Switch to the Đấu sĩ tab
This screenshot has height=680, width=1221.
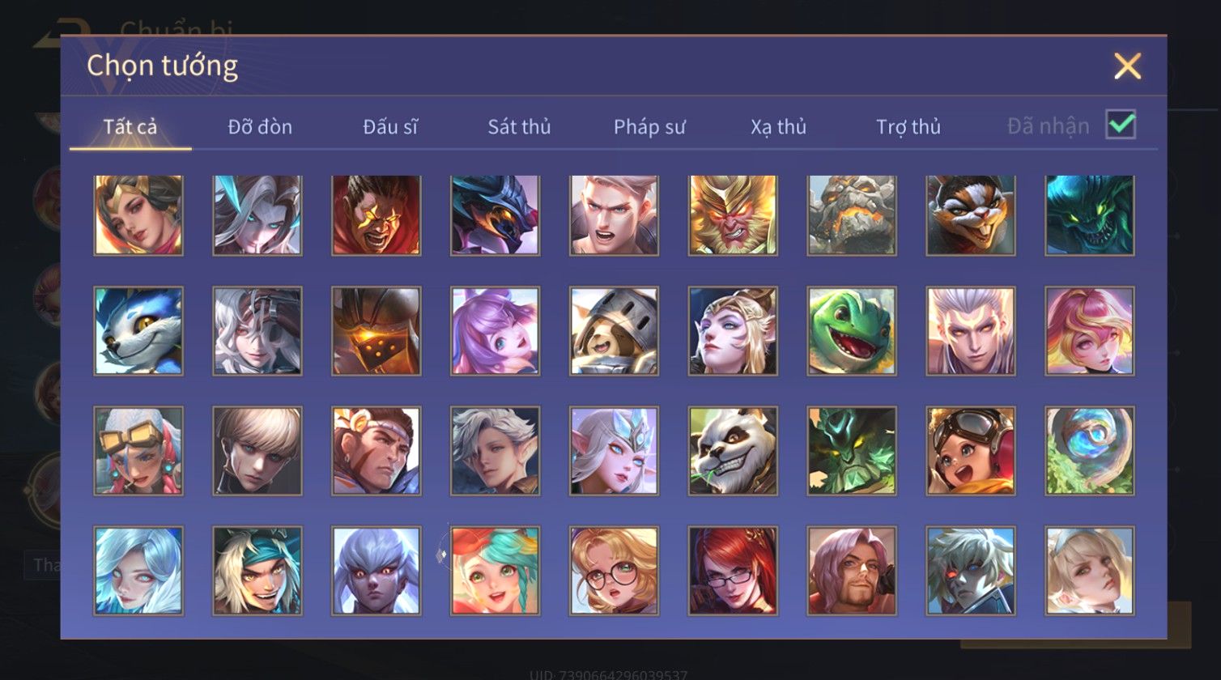pos(390,127)
